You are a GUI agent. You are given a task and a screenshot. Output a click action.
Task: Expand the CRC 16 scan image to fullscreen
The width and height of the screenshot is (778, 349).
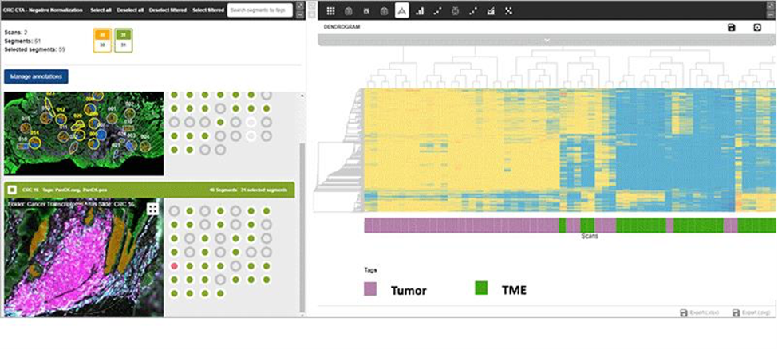[x=152, y=209]
